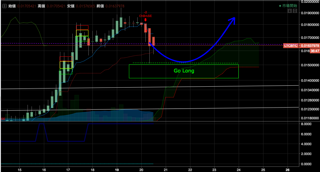Click date 25 on the time axis

pos(263,170)
